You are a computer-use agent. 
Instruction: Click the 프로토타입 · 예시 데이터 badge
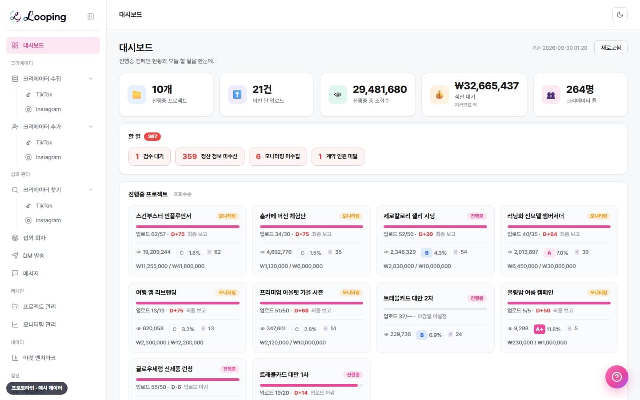tap(37, 388)
